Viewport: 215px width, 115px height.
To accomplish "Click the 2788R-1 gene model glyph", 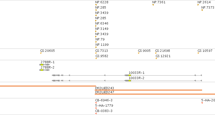I will coord(44,65).
